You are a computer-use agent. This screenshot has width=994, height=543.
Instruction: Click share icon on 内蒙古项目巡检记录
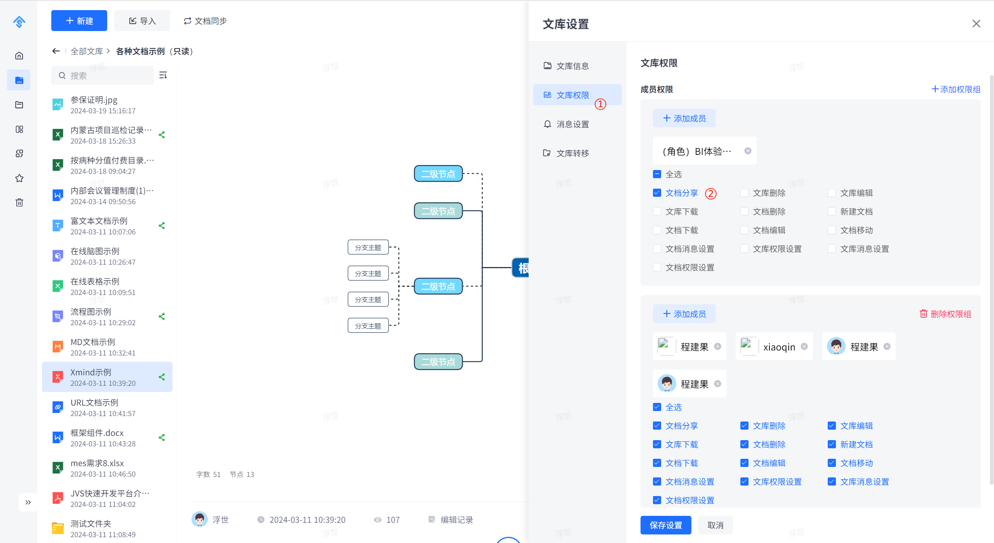click(x=162, y=135)
